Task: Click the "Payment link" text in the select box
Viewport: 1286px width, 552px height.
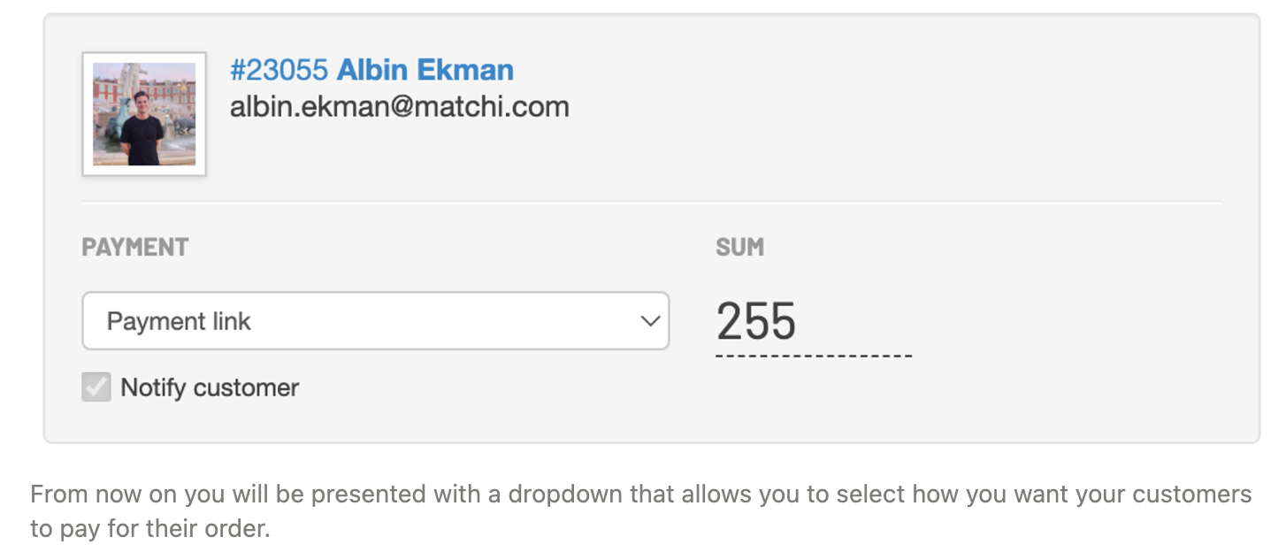Action: (179, 321)
